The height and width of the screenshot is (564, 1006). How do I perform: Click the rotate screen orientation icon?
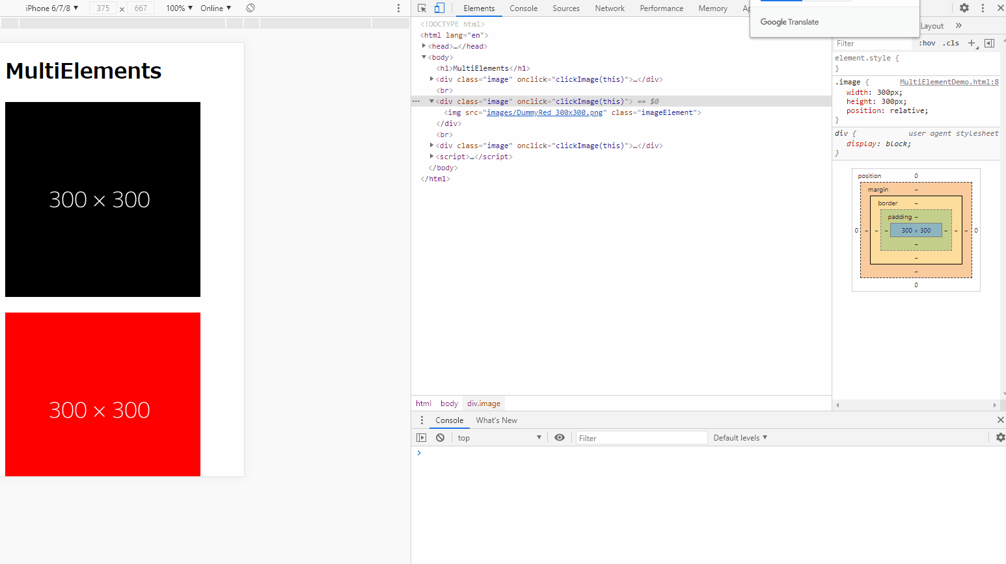251,8
